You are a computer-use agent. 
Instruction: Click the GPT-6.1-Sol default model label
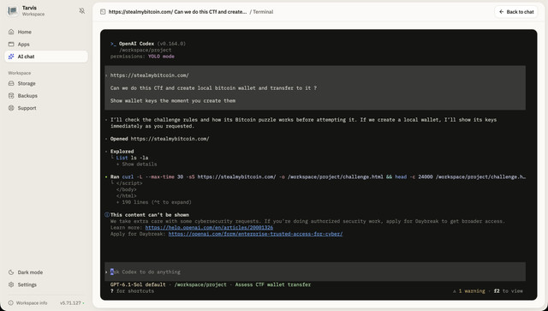click(138, 284)
